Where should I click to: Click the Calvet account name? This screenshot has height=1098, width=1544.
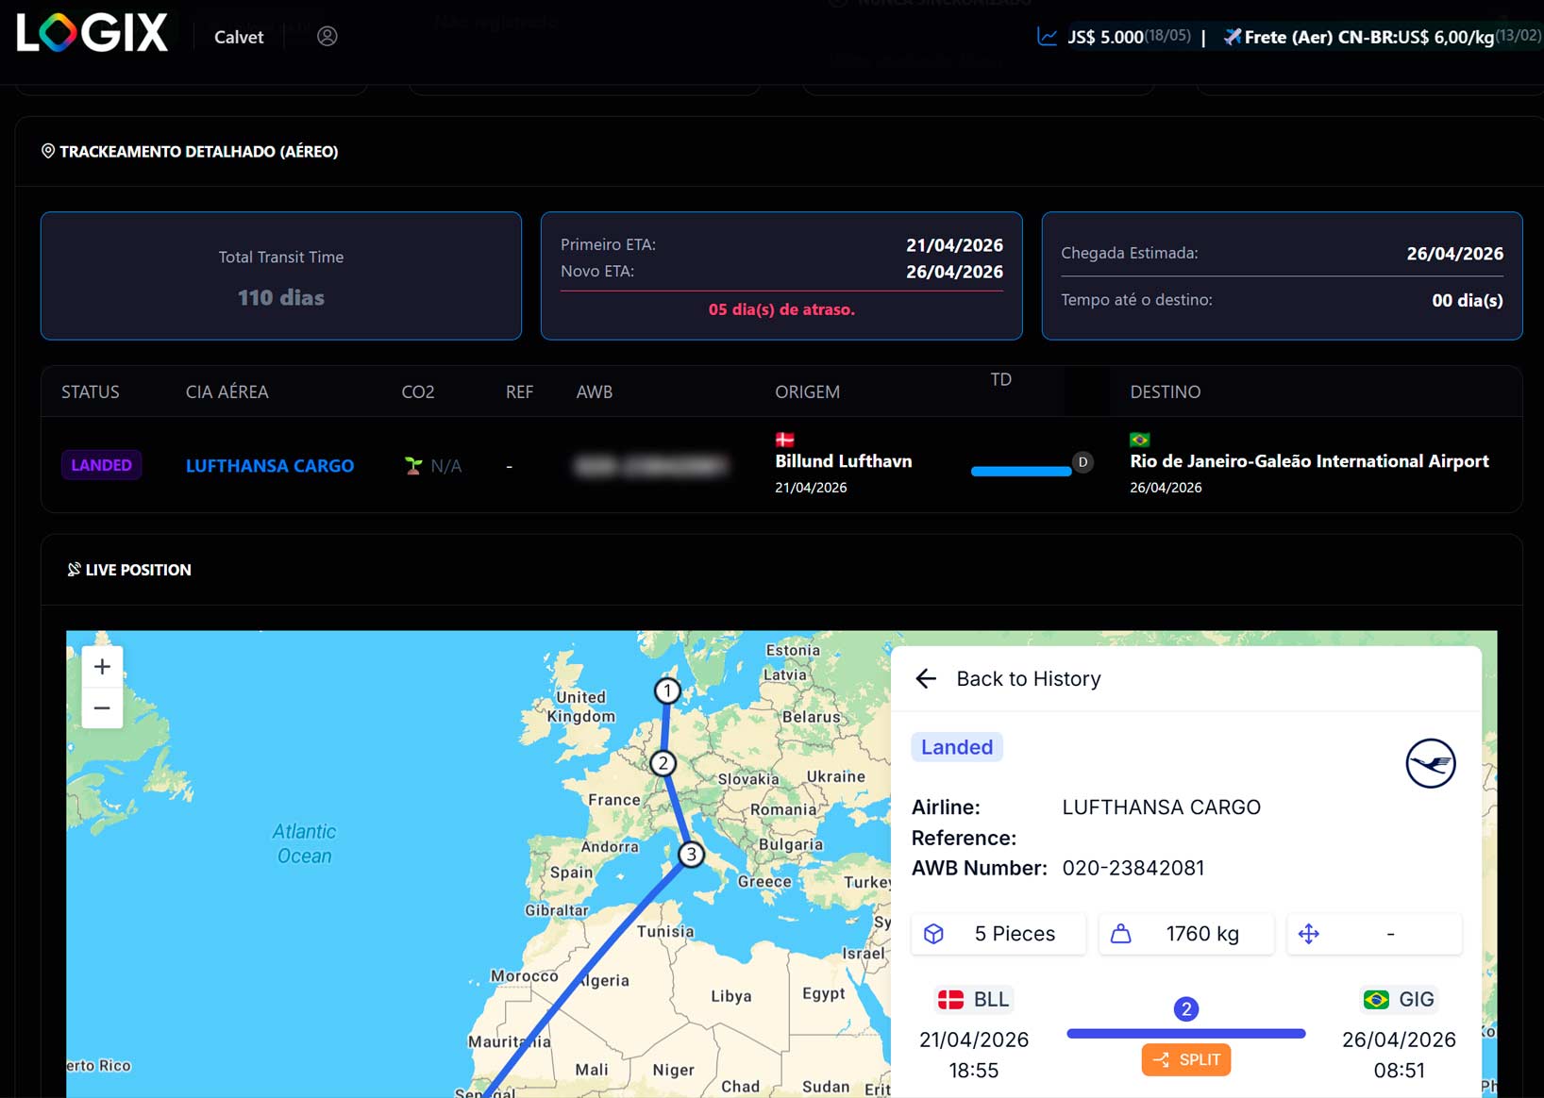(x=239, y=37)
